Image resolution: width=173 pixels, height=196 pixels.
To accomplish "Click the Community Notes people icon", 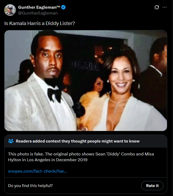I will coord(11,141).
